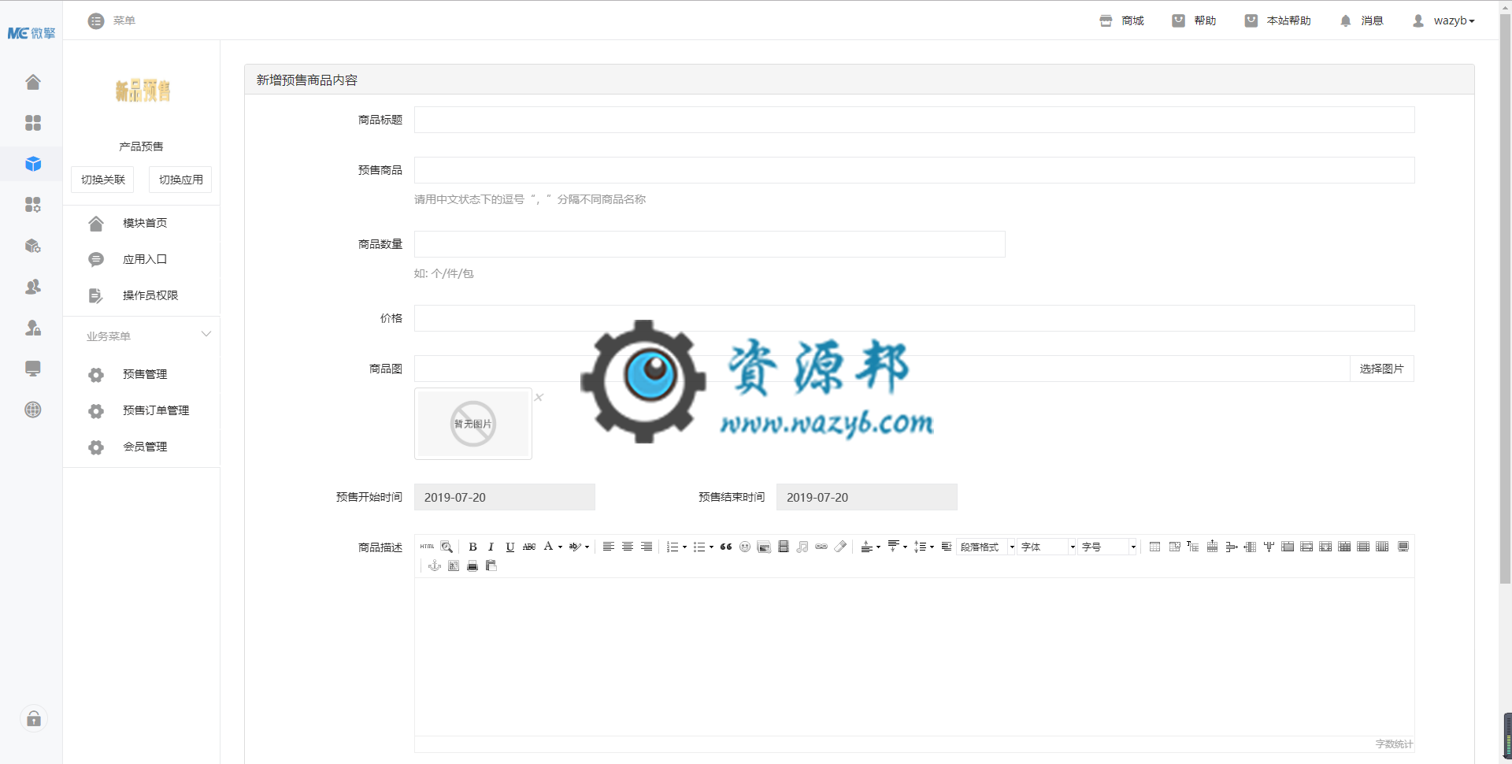Click 切换应用 button
The height and width of the screenshot is (764, 1512).
pyautogui.click(x=180, y=180)
